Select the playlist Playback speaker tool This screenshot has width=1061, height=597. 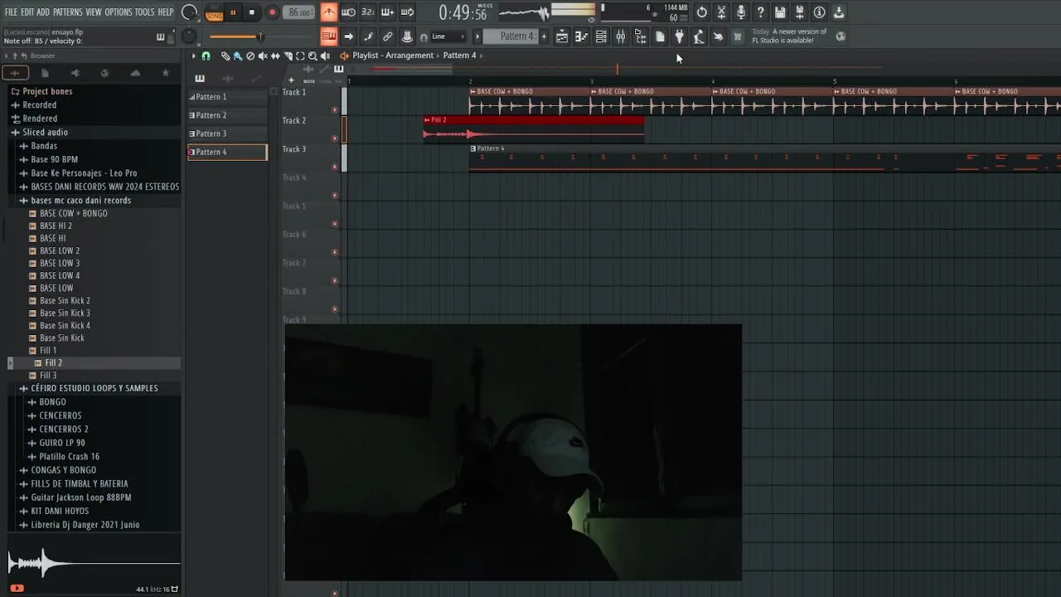click(x=325, y=56)
